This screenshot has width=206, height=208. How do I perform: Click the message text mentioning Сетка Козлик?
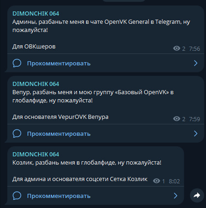point(80,179)
